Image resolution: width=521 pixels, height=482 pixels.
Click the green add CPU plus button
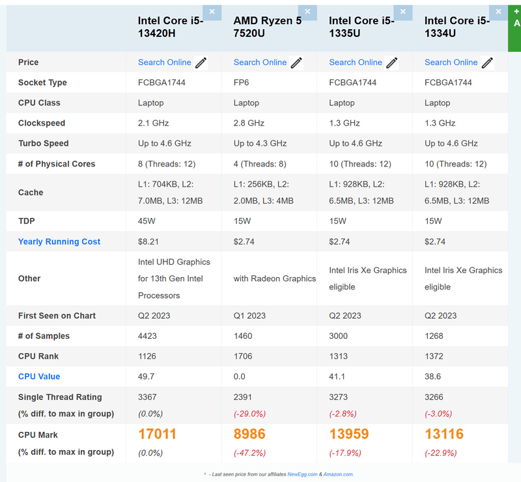[x=514, y=28]
